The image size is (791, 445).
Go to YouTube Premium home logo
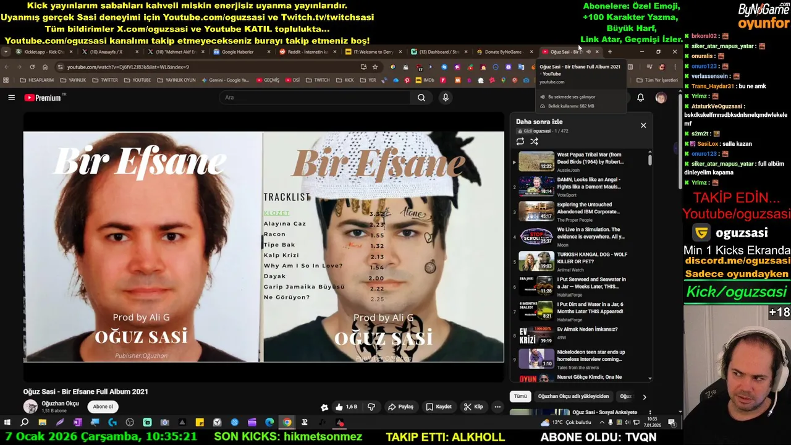[44, 98]
